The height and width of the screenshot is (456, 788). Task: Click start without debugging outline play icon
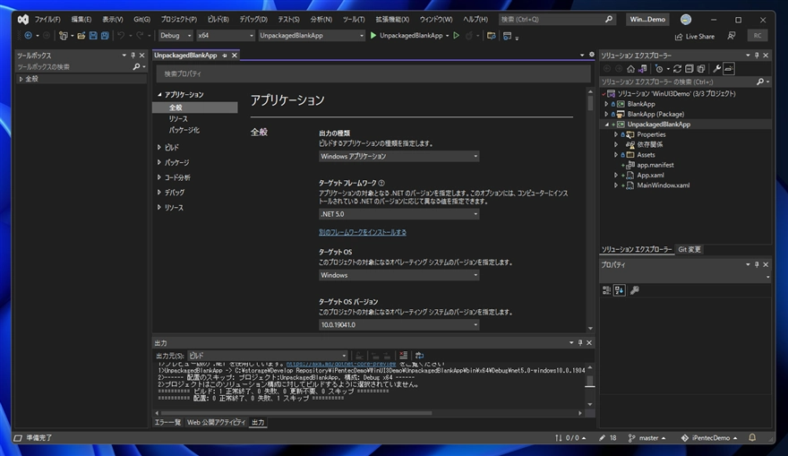(x=457, y=36)
